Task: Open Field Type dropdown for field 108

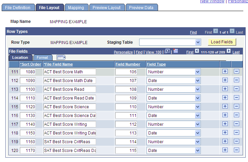Action: pos(197,89)
